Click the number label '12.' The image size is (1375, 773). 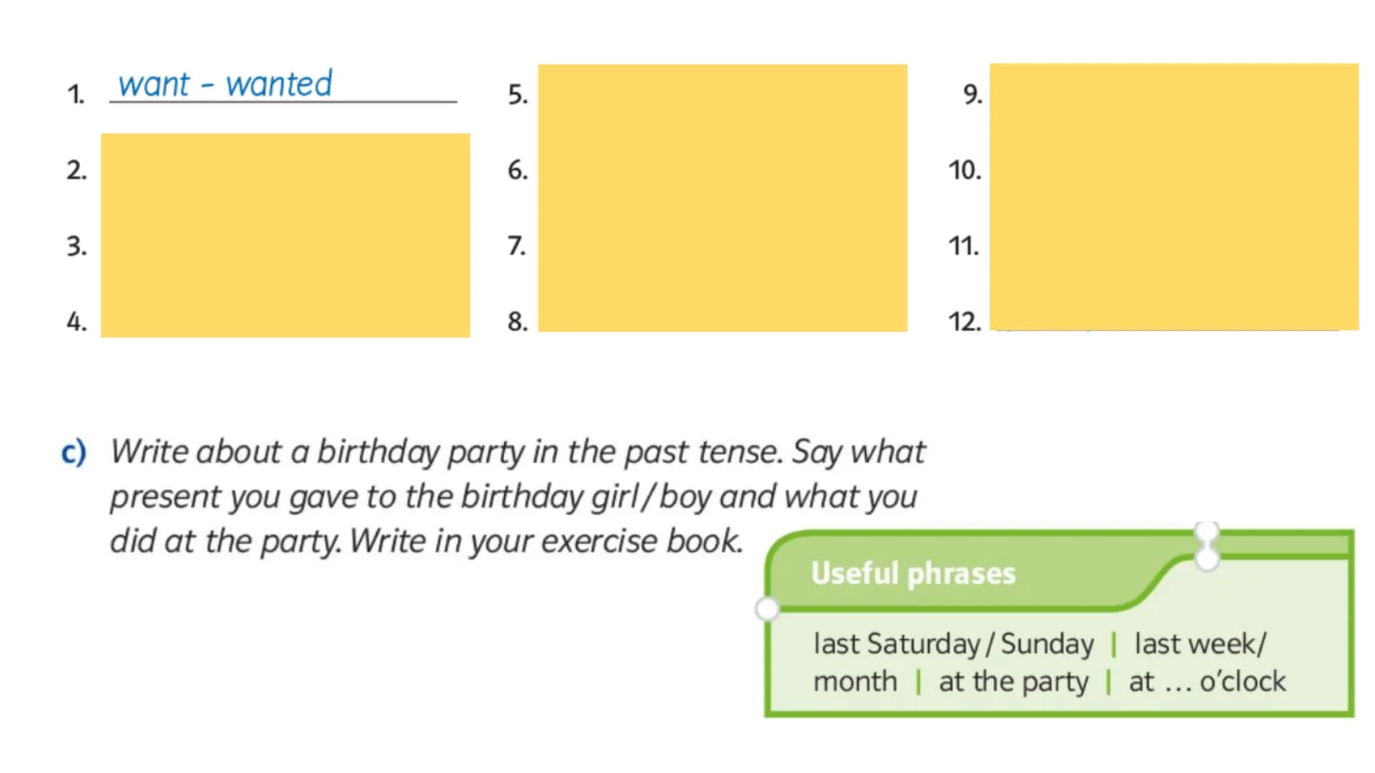pyautogui.click(x=965, y=321)
